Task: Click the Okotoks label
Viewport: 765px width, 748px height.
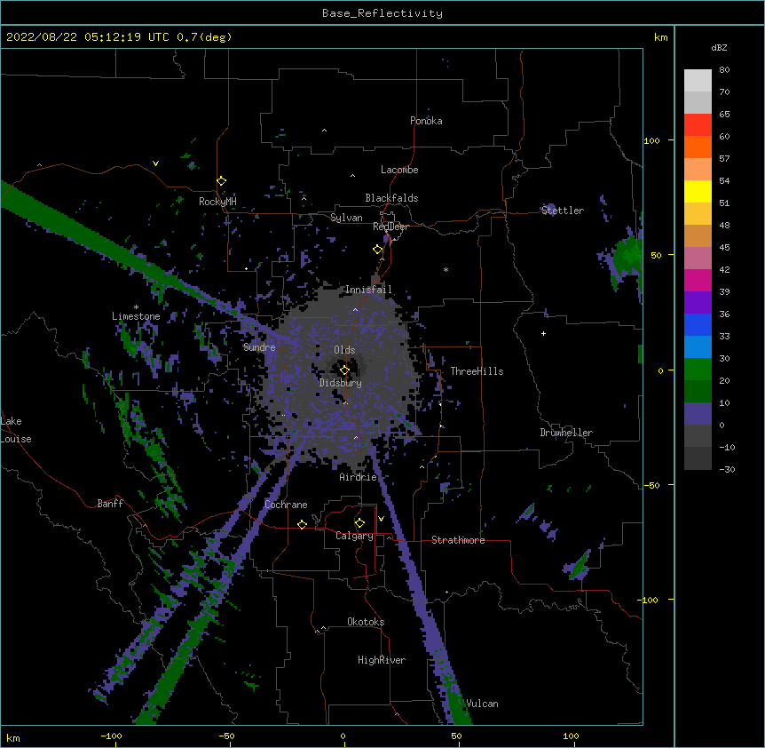Action: (366, 622)
